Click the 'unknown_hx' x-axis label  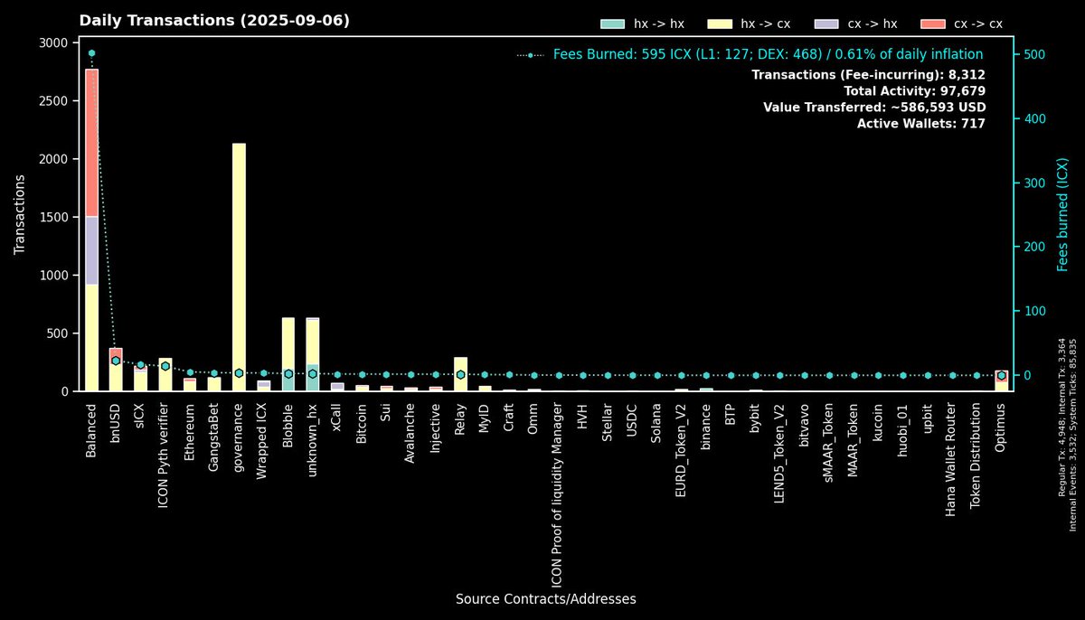click(x=313, y=441)
